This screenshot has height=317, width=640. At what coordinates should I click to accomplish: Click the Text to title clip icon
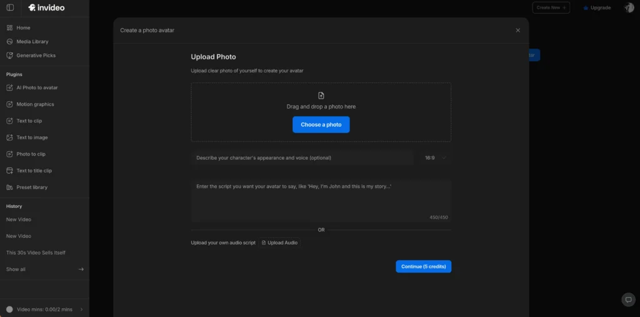(x=9, y=171)
